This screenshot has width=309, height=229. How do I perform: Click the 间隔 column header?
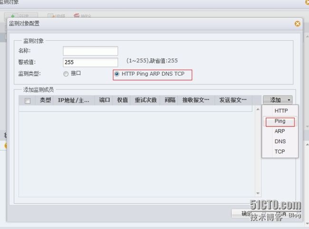[170, 100]
